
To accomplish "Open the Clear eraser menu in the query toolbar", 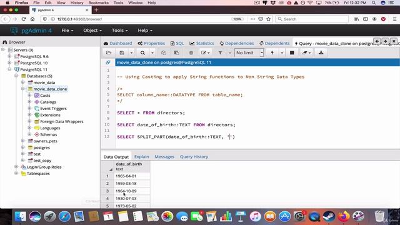I will (x=306, y=52).
